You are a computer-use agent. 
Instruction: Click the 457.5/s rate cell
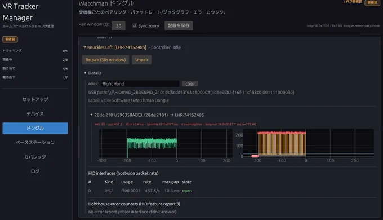(152, 191)
